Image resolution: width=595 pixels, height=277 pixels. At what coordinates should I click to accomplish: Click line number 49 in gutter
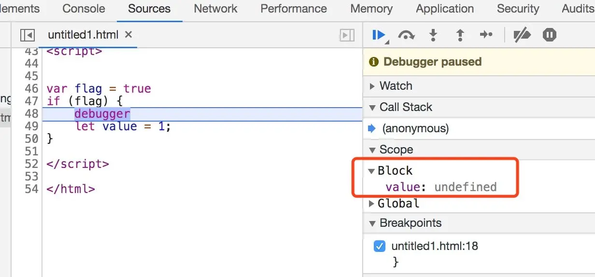click(x=31, y=126)
